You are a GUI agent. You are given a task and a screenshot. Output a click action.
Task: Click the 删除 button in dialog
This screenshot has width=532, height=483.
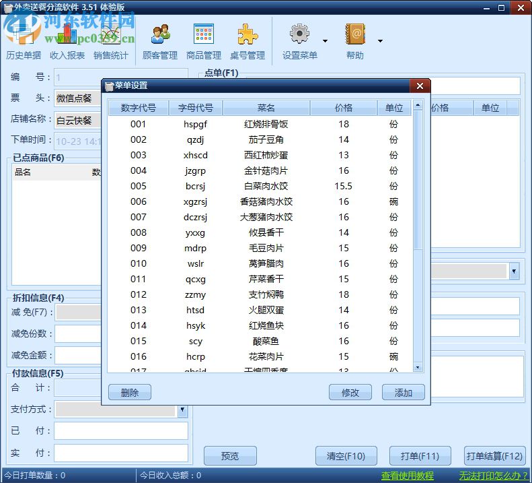click(x=129, y=393)
